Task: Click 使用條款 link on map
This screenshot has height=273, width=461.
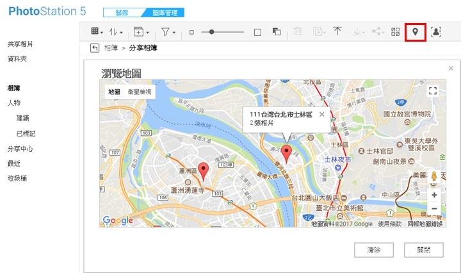Action: [390, 224]
